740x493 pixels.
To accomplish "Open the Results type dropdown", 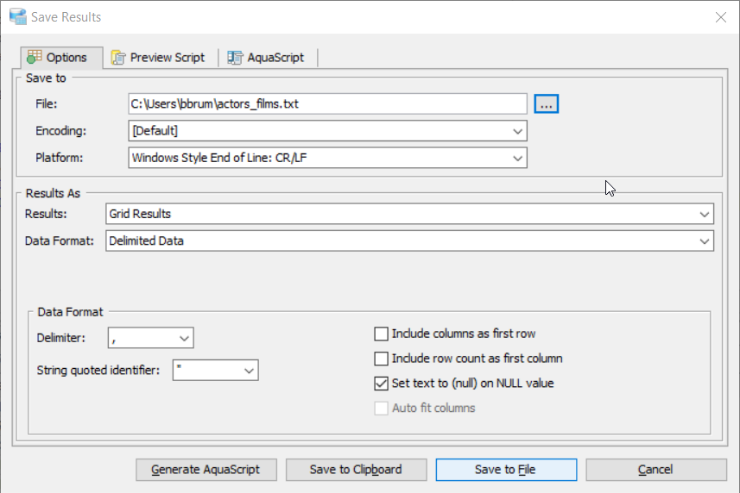I will coord(704,214).
